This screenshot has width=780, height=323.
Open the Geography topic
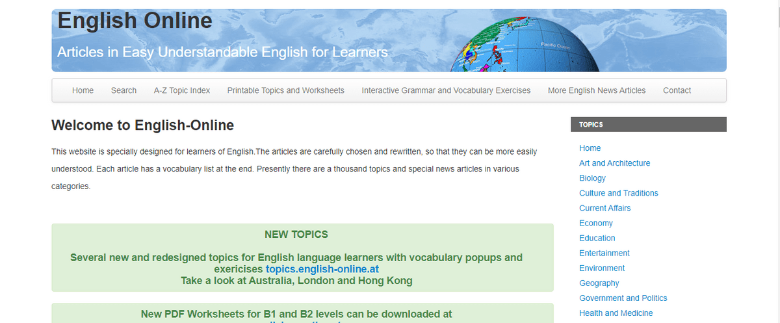(599, 283)
